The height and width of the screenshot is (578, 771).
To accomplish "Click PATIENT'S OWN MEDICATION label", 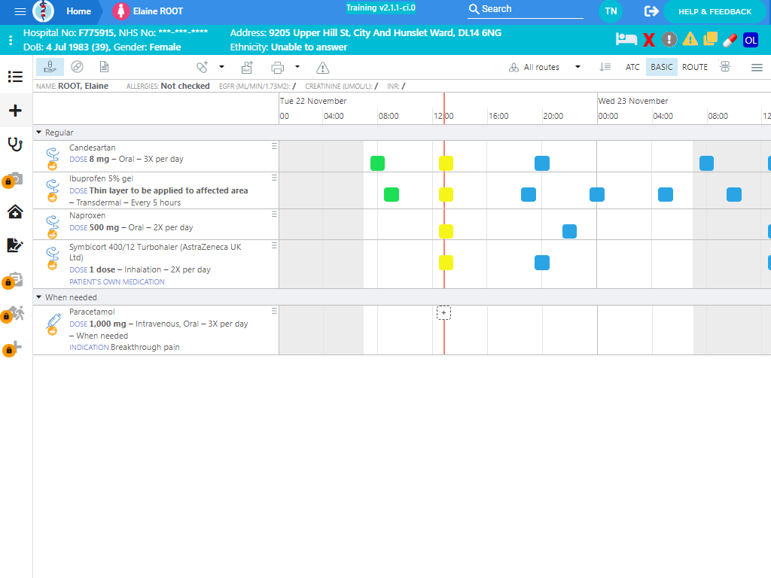I will [117, 281].
